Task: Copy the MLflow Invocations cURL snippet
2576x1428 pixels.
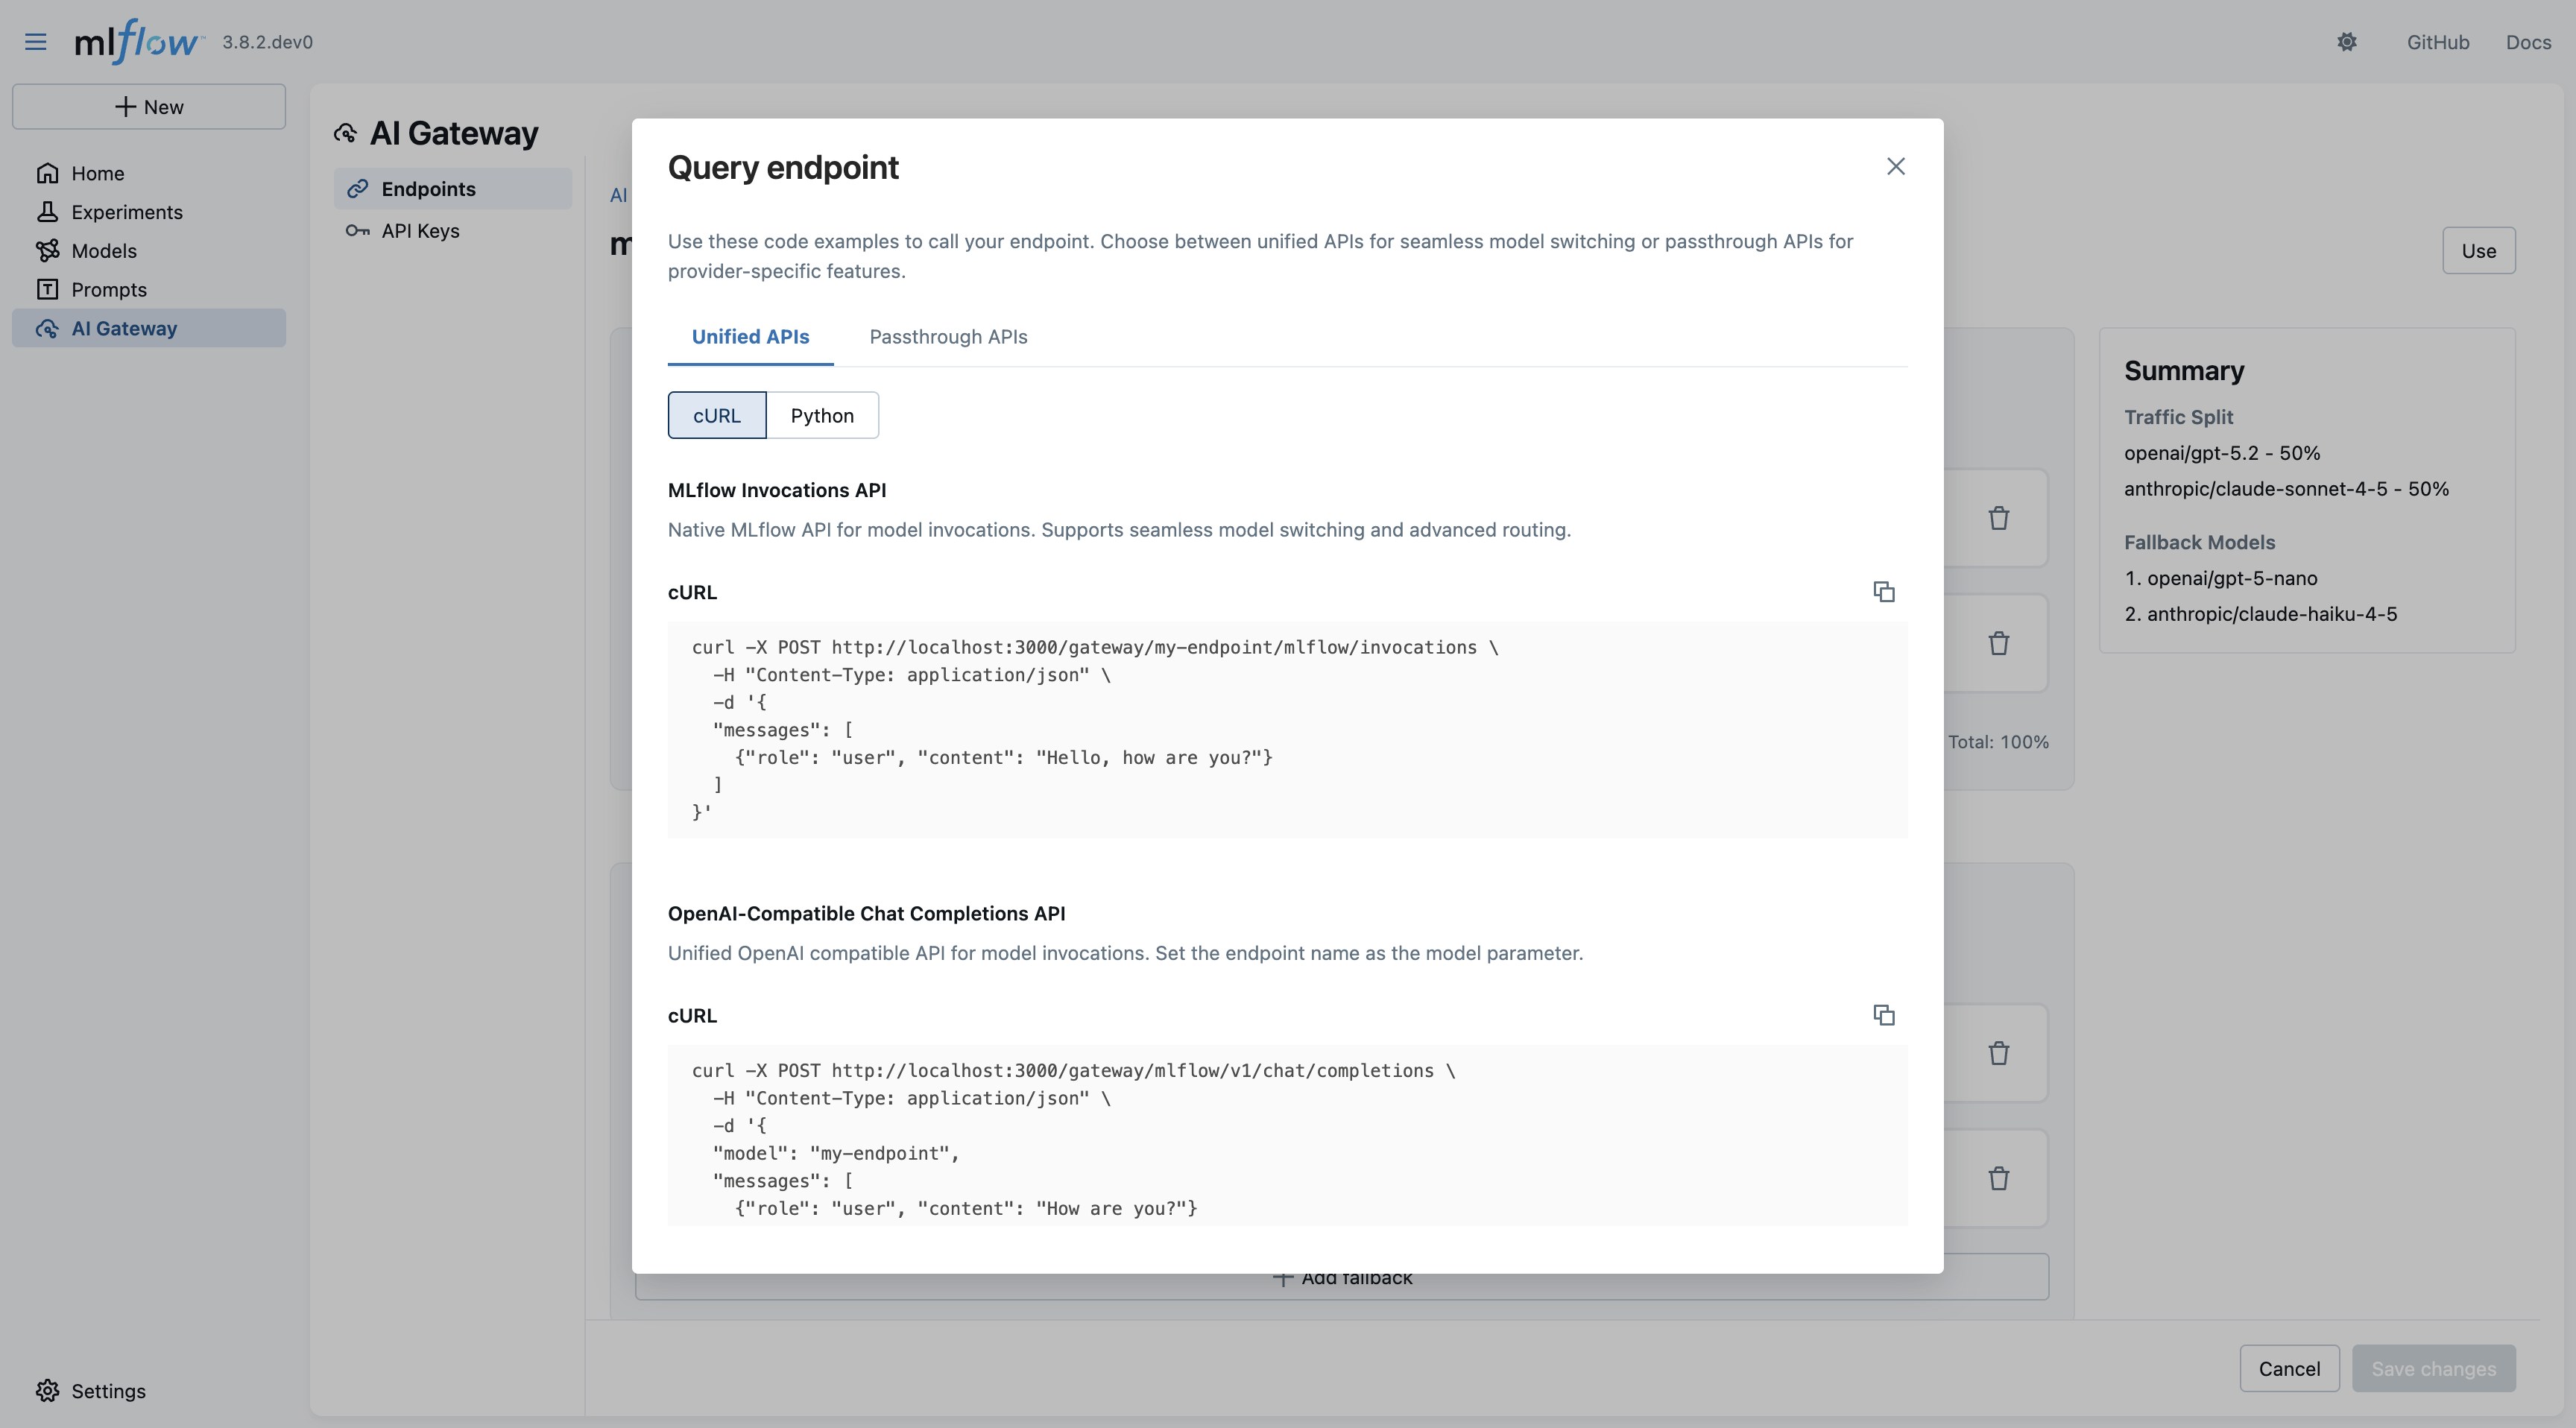Action: point(1884,591)
